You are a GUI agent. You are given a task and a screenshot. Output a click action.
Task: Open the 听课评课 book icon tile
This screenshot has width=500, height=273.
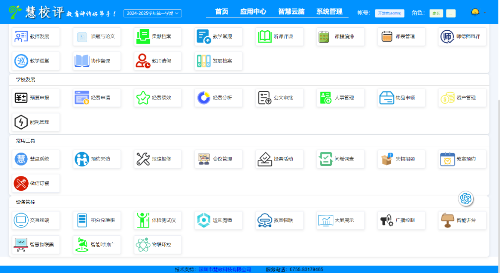click(279, 37)
